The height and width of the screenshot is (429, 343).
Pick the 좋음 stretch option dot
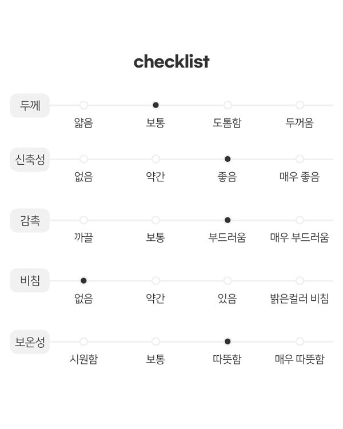pyautogui.click(x=228, y=159)
